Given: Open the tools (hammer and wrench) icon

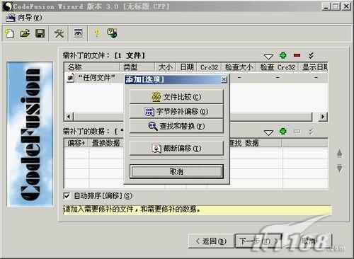Looking at the screenshot, I should [x=59, y=33].
